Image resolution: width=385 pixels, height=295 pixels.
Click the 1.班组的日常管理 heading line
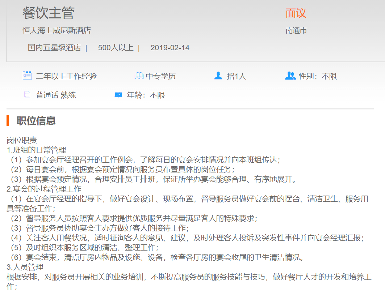click(x=37, y=150)
